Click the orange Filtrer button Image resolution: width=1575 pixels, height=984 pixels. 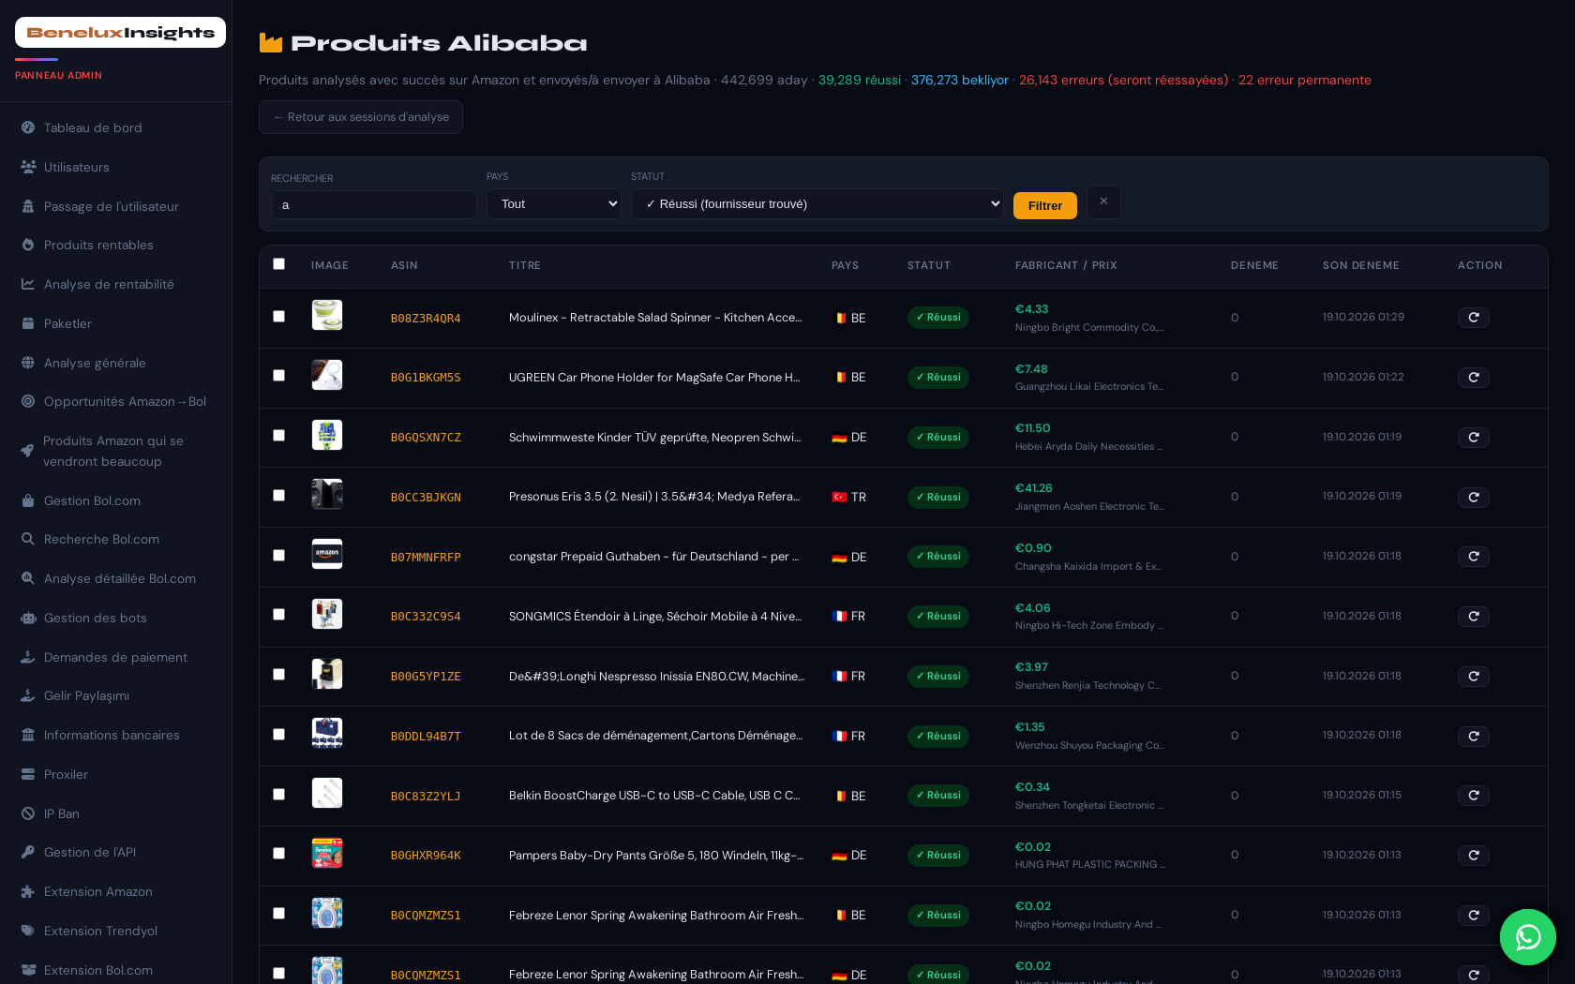[x=1045, y=205]
